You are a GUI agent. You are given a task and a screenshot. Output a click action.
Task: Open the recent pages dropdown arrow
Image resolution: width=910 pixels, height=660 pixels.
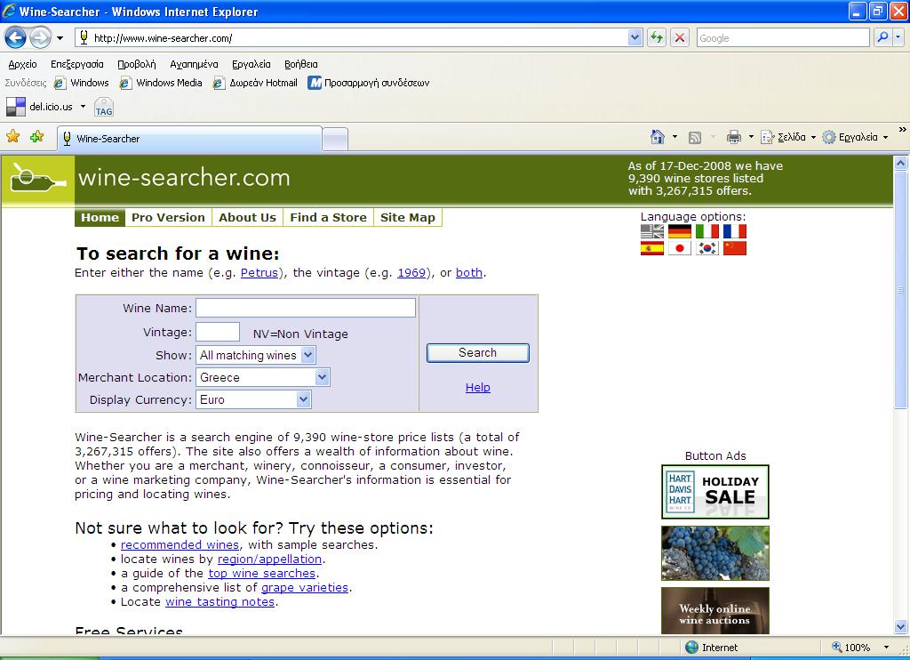point(60,39)
